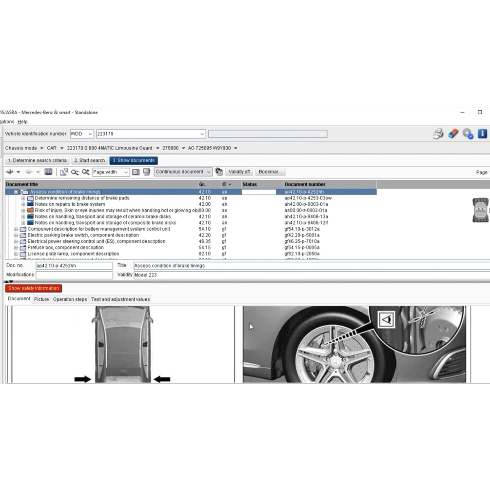Click folder icon of Determine remaining distance row

[x=30, y=198]
